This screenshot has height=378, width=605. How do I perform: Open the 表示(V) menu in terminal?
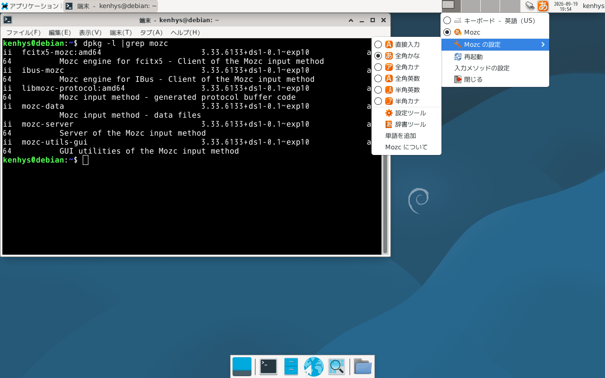90,33
